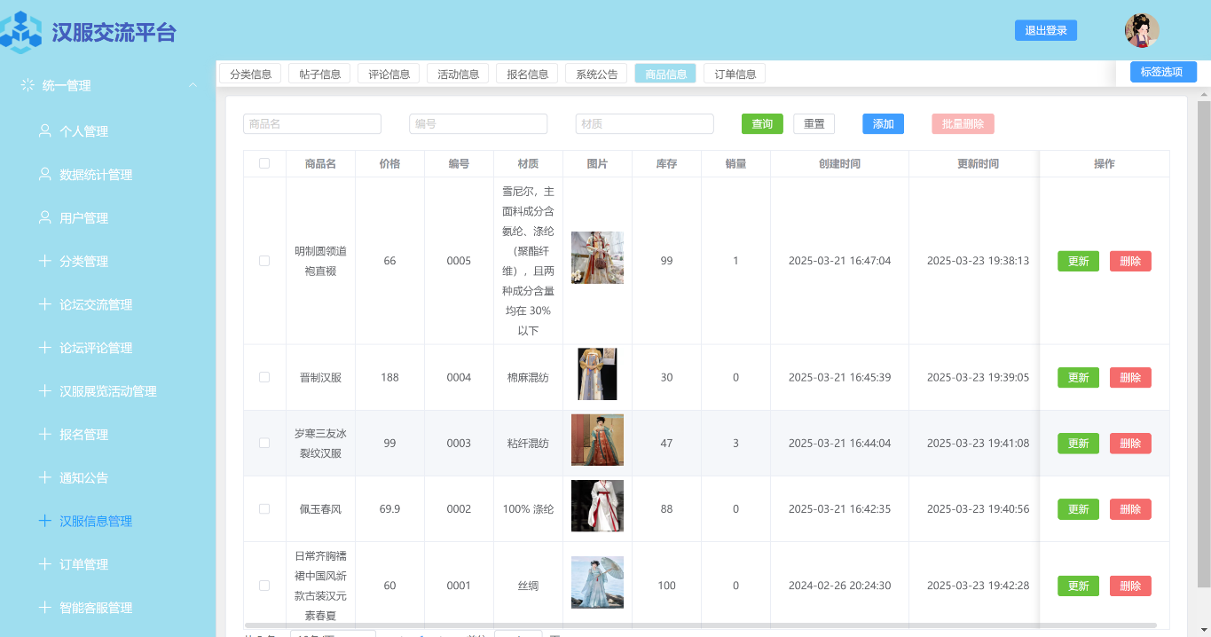Screen dimensions: 1211x637
Task: Click 更新 for 佩玉春风 row
Action: click(x=1078, y=509)
